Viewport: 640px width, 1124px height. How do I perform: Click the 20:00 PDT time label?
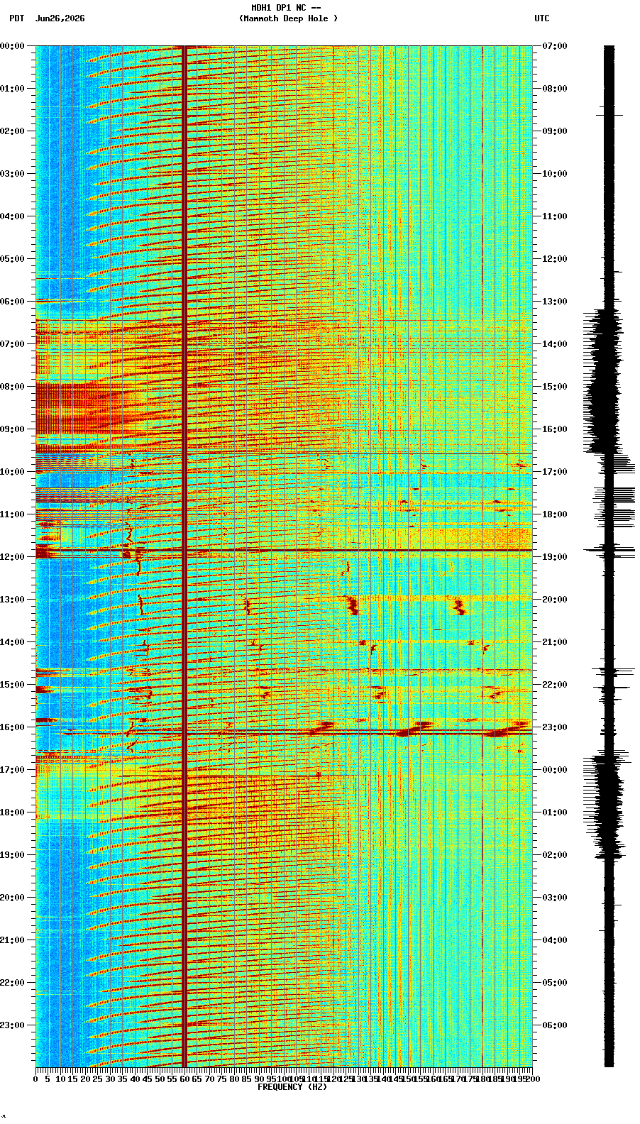point(12,898)
